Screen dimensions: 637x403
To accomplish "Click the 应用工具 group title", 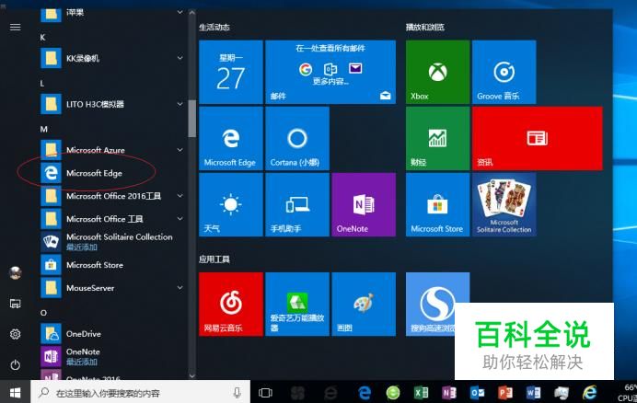I will [x=214, y=259].
